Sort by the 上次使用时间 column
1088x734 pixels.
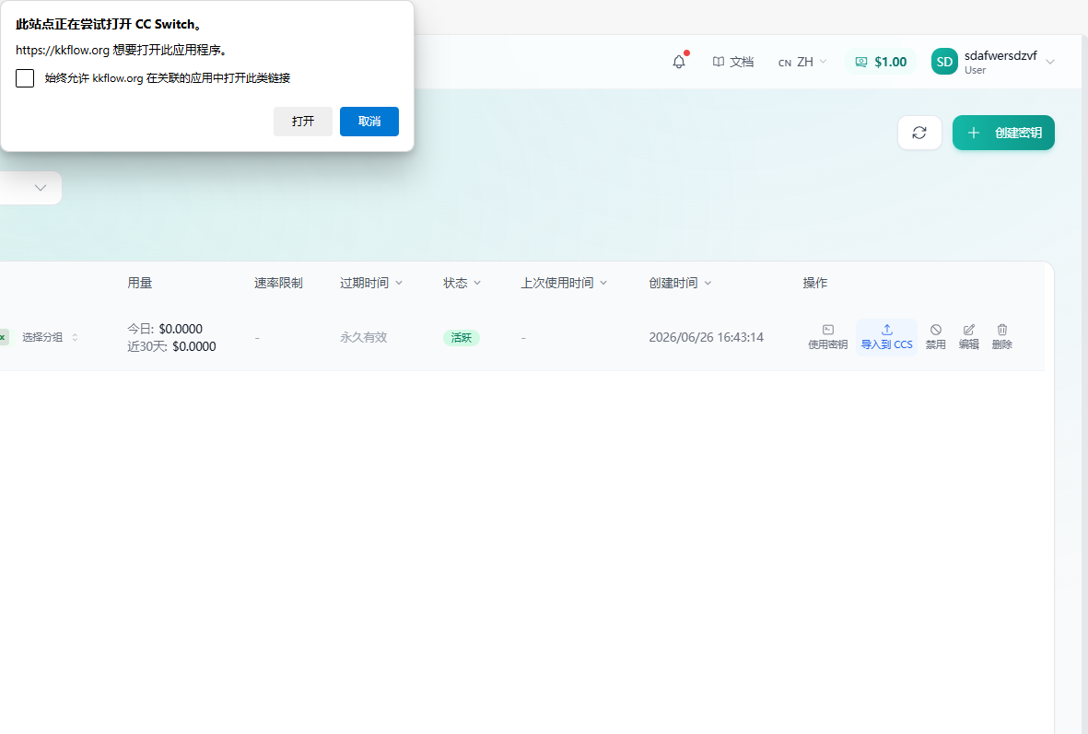pos(564,283)
